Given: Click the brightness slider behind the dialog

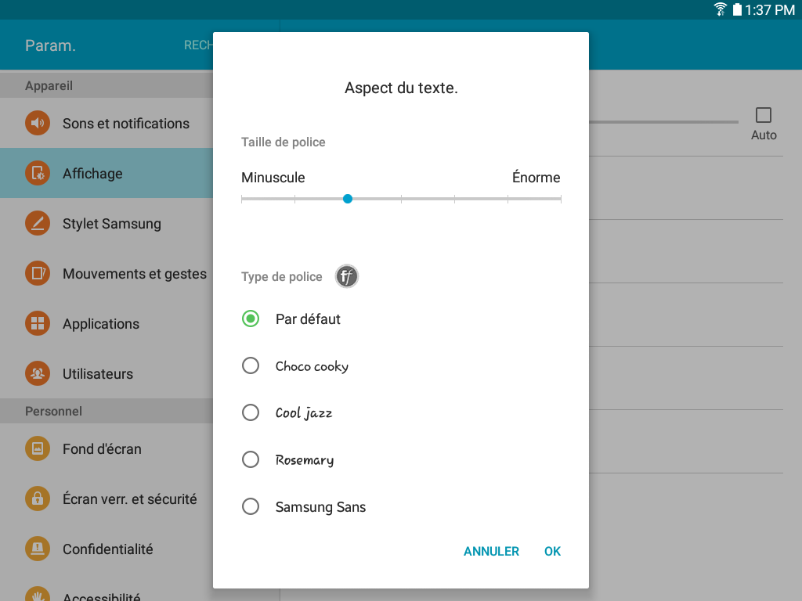Looking at the screenshot, I should pyautogui.click(x=663, y=121).
